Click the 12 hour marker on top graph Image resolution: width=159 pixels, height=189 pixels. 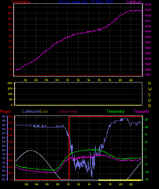[78, 80]
